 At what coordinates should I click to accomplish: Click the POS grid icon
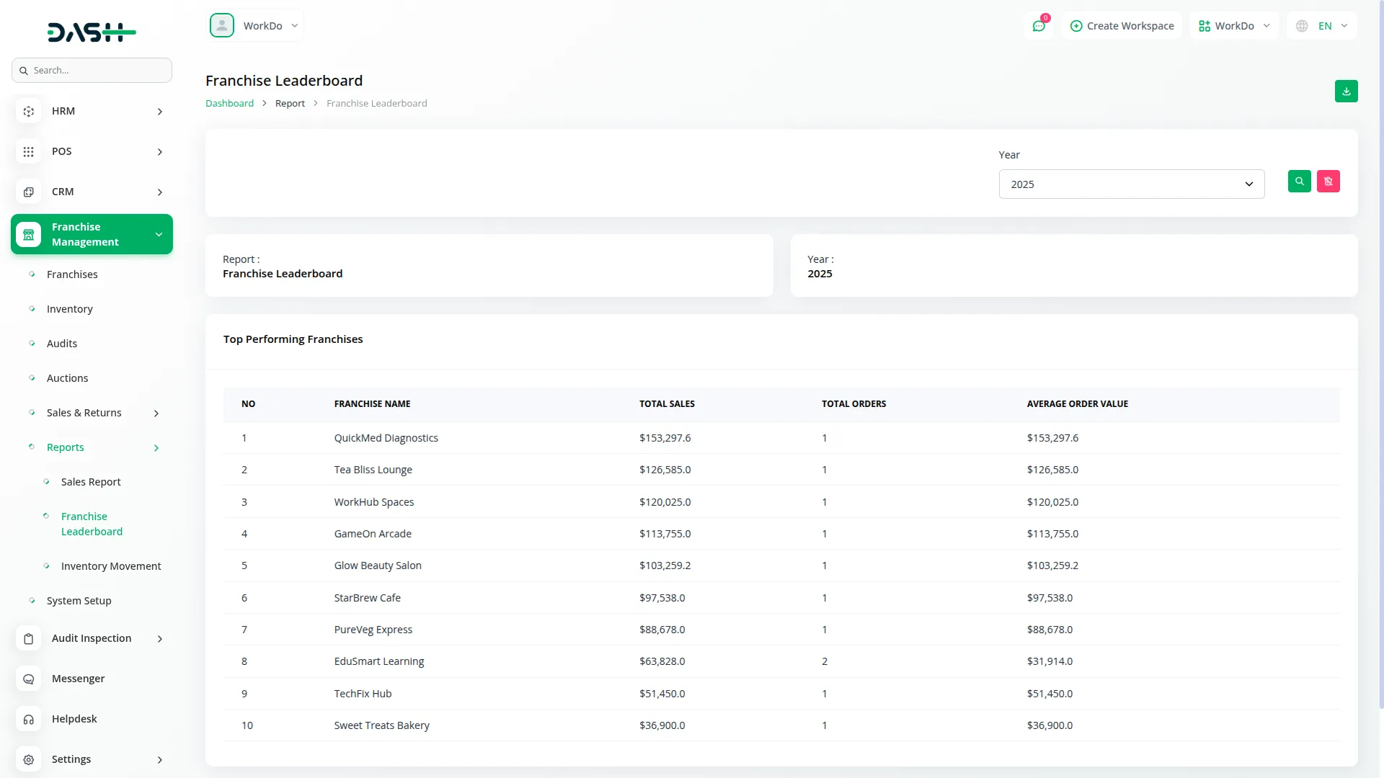tap(29, 152)
